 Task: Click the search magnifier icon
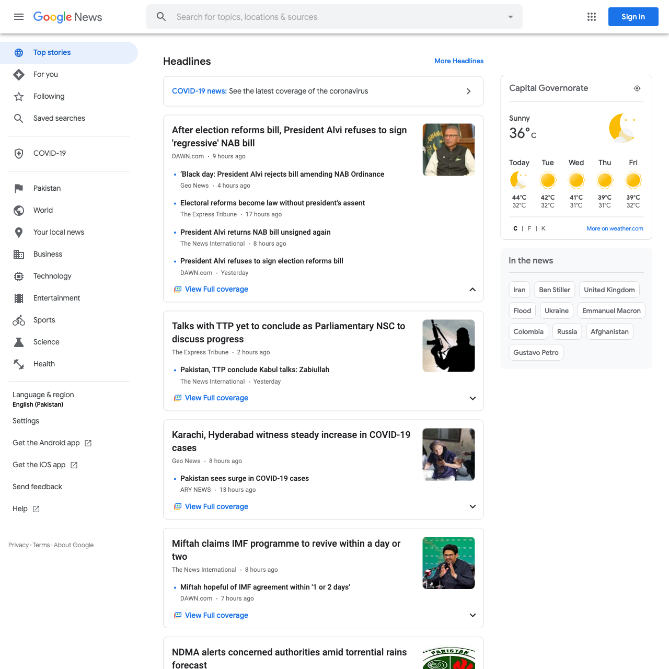click(x=162, y=17)
